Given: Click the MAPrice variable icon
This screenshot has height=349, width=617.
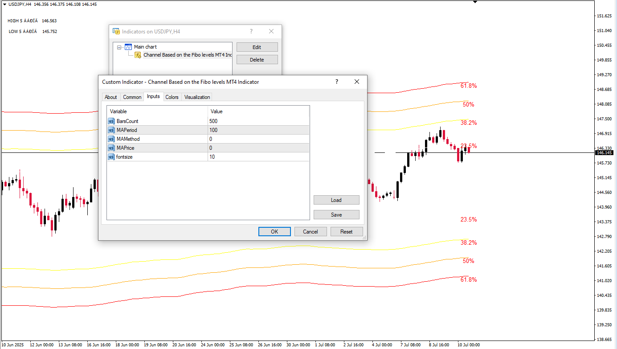Looking at the screenshot, I should coord(111,148).
